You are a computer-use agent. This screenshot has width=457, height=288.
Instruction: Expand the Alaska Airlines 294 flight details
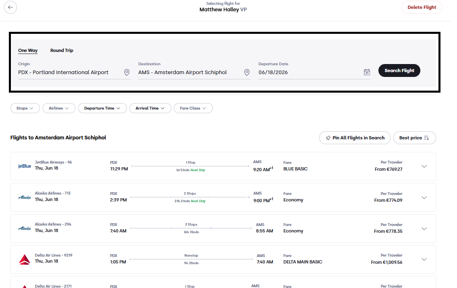[424, 229]
